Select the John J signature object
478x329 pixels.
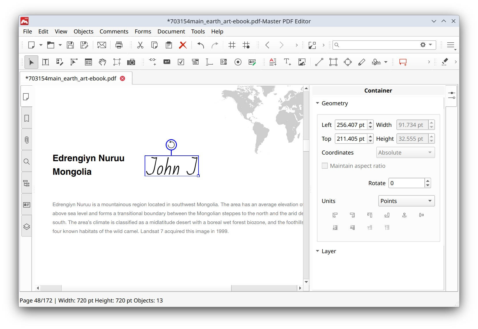tap(172, 166)
